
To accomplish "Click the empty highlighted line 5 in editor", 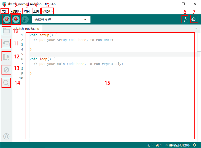I will point(113,54).
